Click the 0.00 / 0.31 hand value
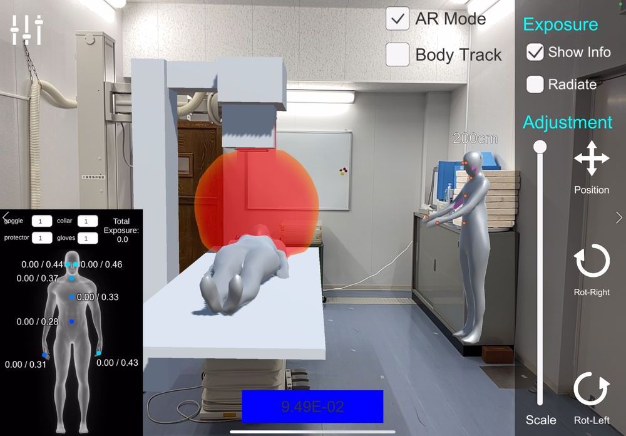This screenshot has height=436, width=626. pos(26,365)
